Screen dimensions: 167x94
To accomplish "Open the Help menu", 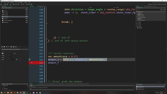I will pyautogui.click(x=29, y=2).
